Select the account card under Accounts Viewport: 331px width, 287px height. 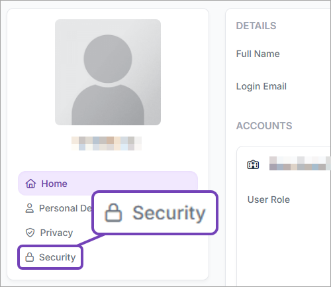pyautogui.click(x=284, y=217)
